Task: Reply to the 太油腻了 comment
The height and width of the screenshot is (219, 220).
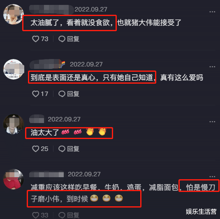Action: pos(69,39)
